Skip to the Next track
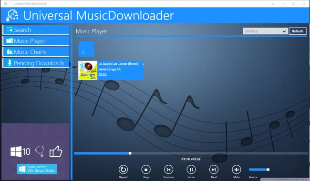The width and height of the screenshot is (310, 181). (214, 170)
